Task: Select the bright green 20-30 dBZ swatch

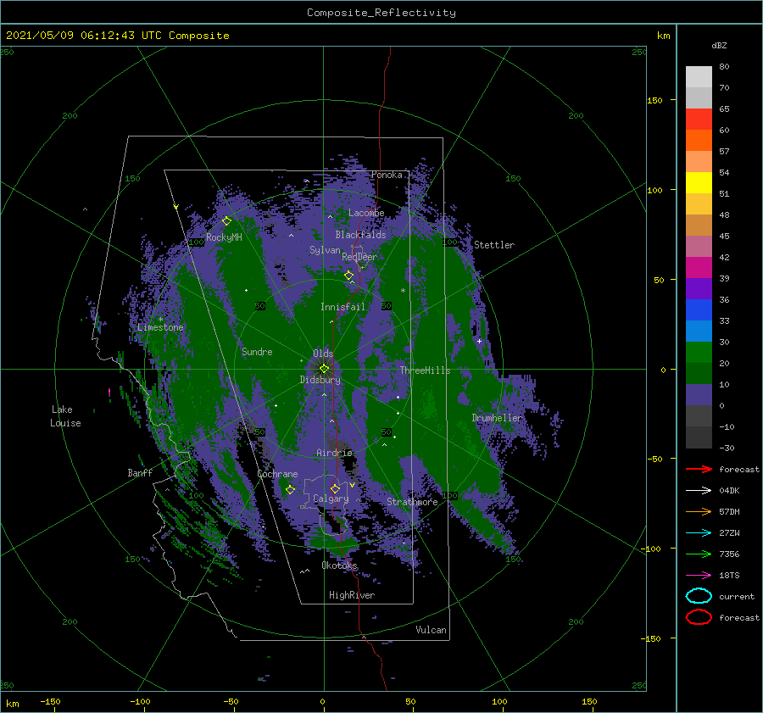Action: click(699, 353)
